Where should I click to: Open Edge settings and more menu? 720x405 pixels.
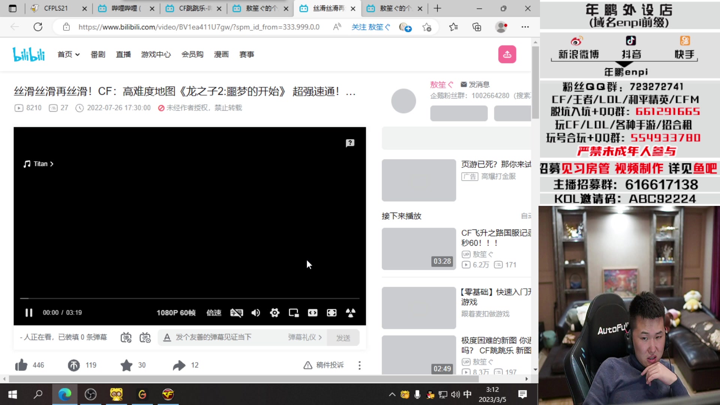pos(525,27)
